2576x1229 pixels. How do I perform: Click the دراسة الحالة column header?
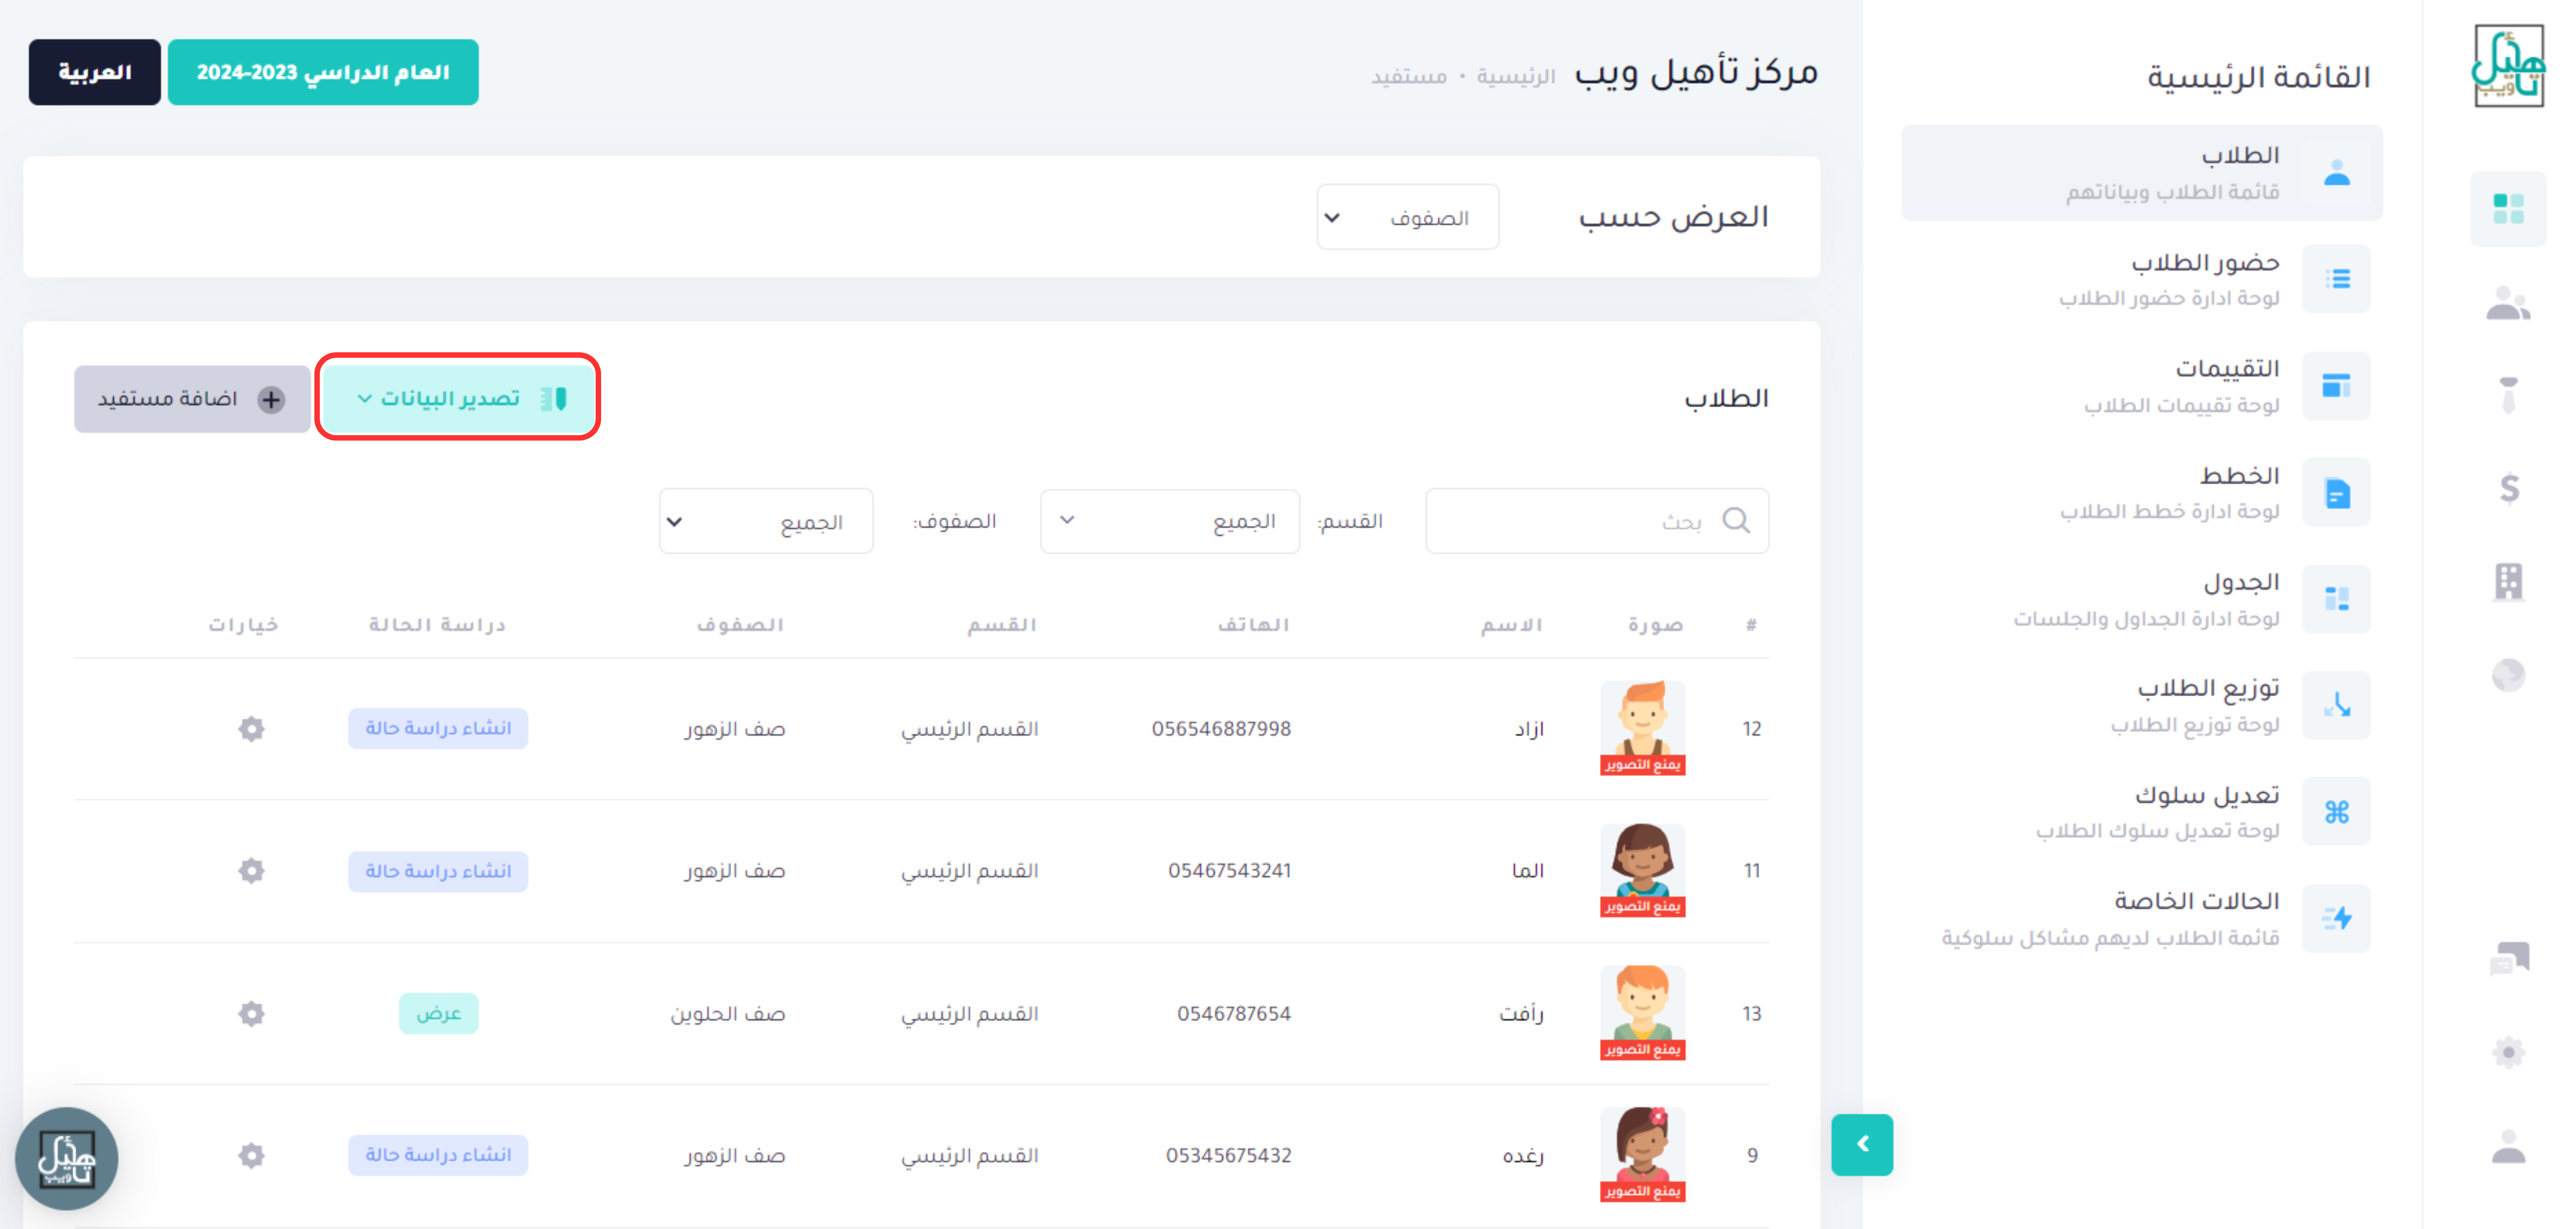(x=437, y=625)
